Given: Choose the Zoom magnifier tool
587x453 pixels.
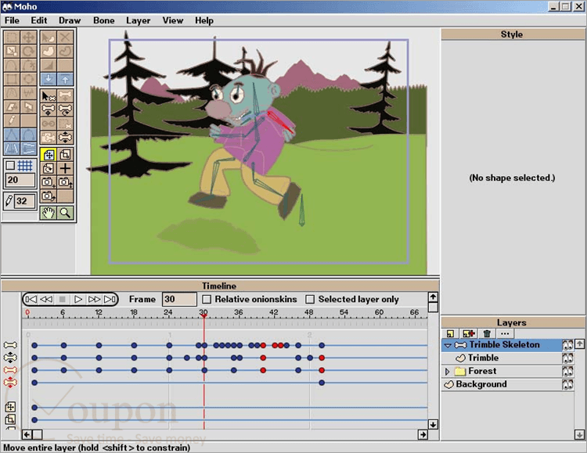Looking at the screenshot, I should tap(65, 213).
